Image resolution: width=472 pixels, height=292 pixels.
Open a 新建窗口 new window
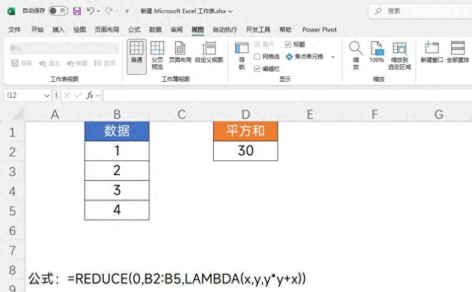(x=432, y=53)
